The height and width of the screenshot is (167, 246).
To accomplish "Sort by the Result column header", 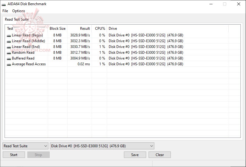I will pyautogui.click(x=79, y=29).
